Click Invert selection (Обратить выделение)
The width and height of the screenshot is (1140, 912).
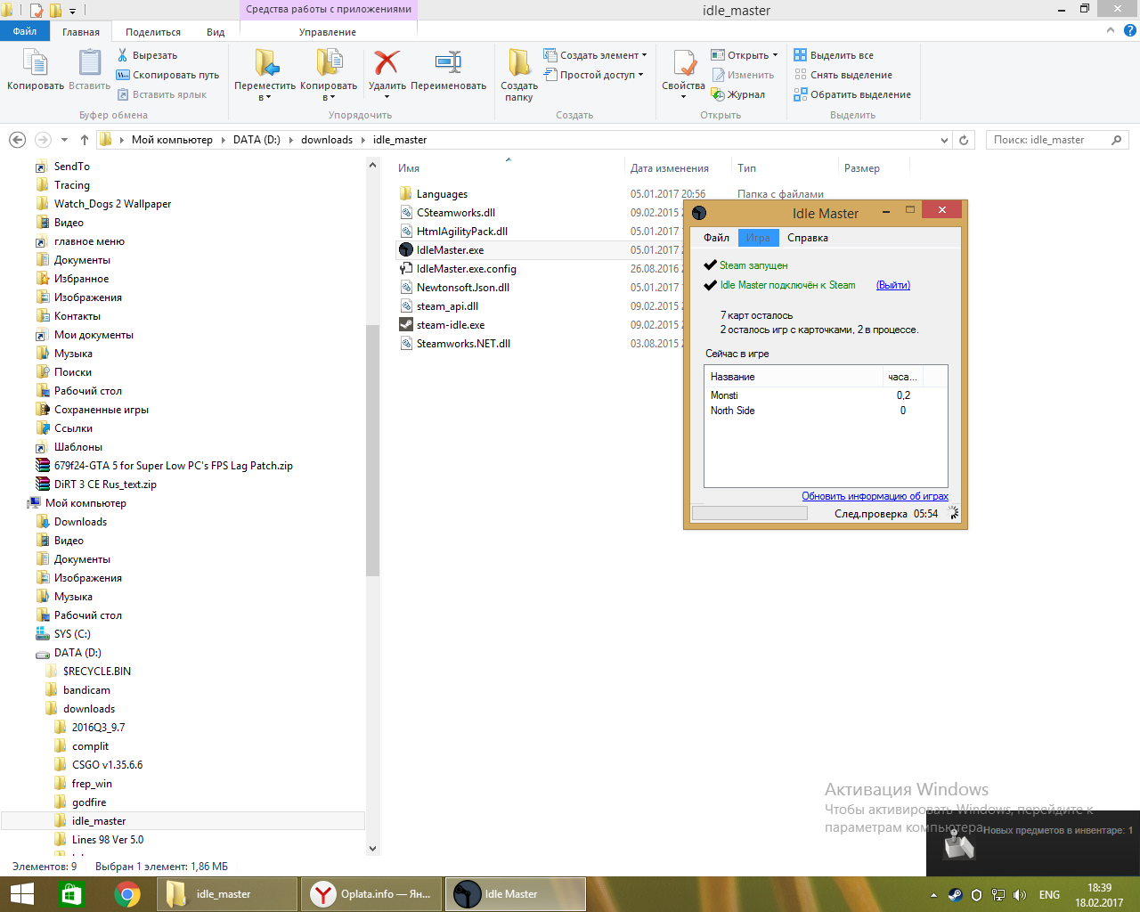pyautogui.click(x=852, y=94)
